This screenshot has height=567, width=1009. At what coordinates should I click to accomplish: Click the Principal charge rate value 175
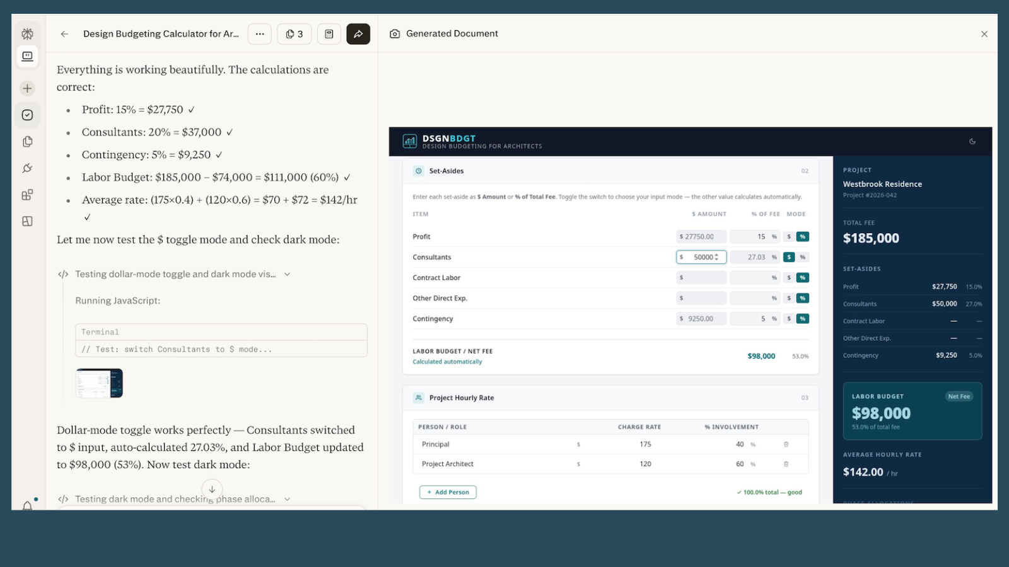pos(645,444)
